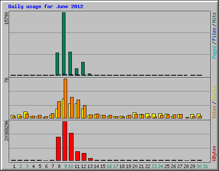Click the orange sites bar for day 11
Image resolution: width=219 pixels, height=171 pixels.
tap(78, 109)
